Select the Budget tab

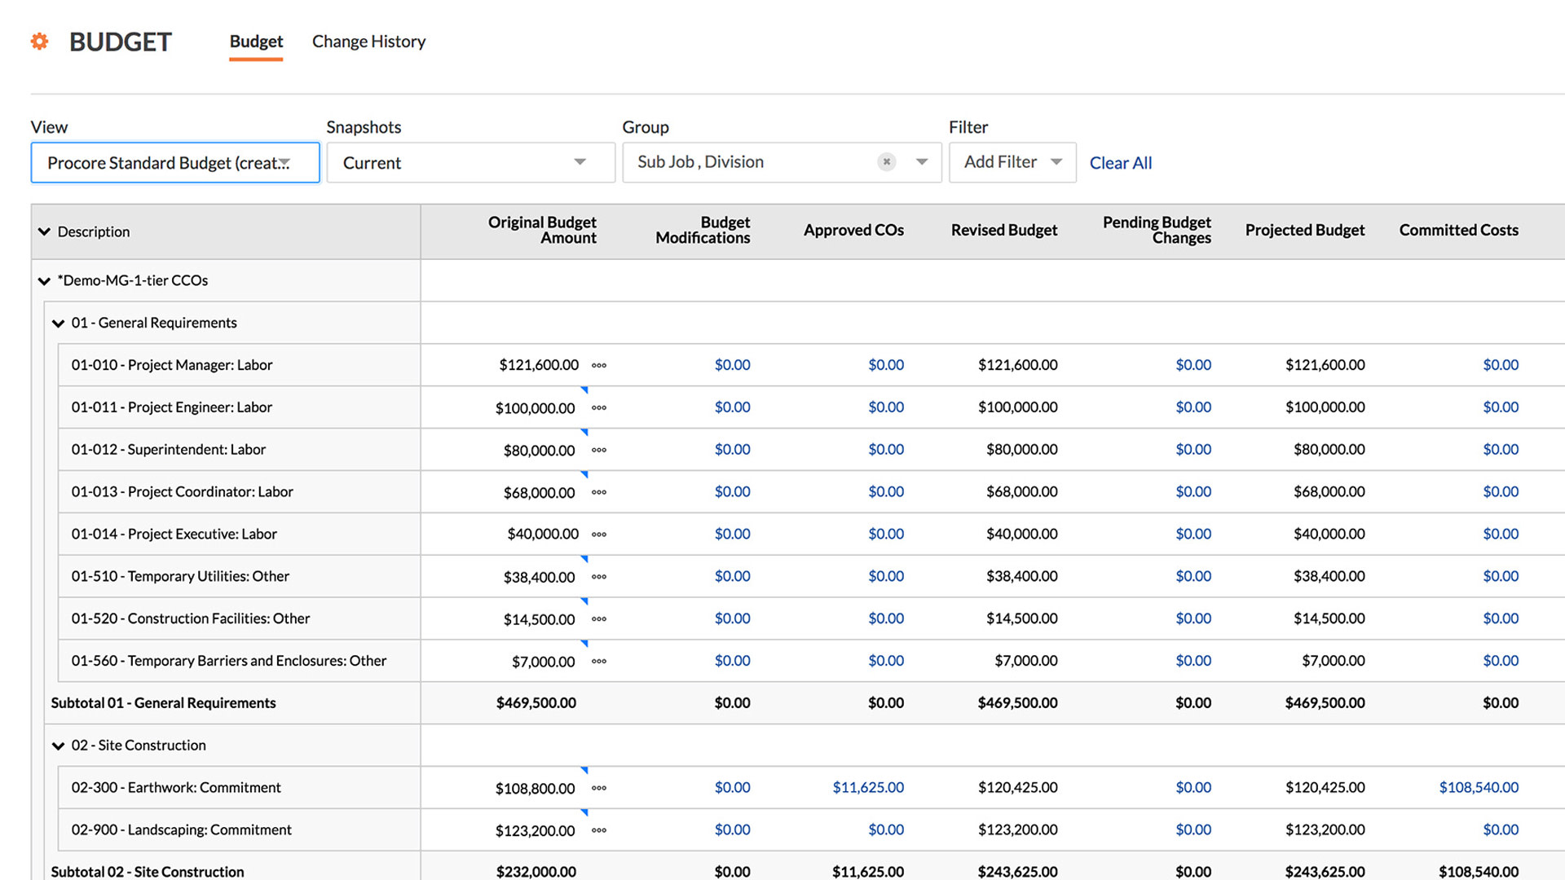tap(255, 41)
